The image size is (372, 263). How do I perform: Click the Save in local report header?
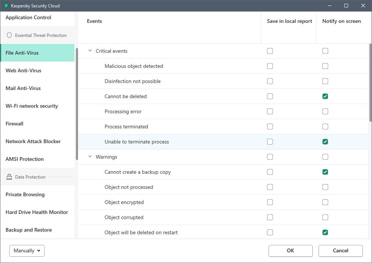(x=289, y=21)
